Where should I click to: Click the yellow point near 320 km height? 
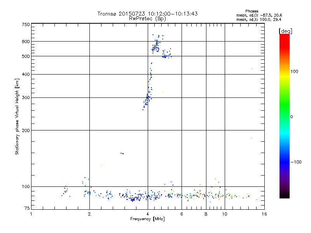pyautogui.click(x=162, y=92)
